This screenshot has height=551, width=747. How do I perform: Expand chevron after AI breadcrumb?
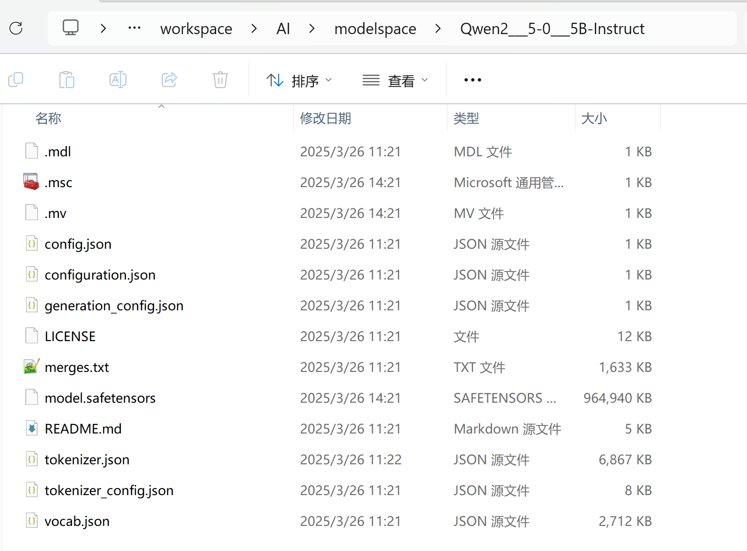(312, 28)
